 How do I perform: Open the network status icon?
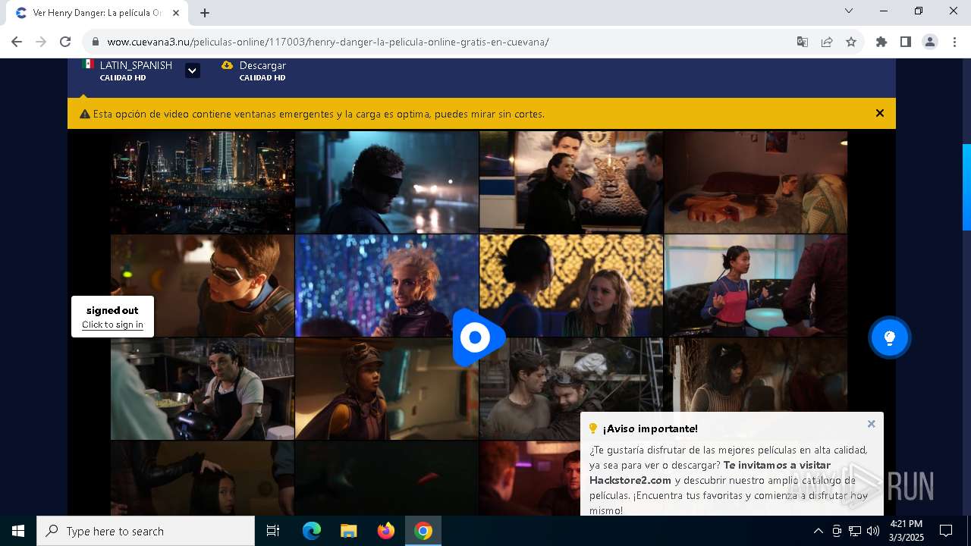coord(855,531)
